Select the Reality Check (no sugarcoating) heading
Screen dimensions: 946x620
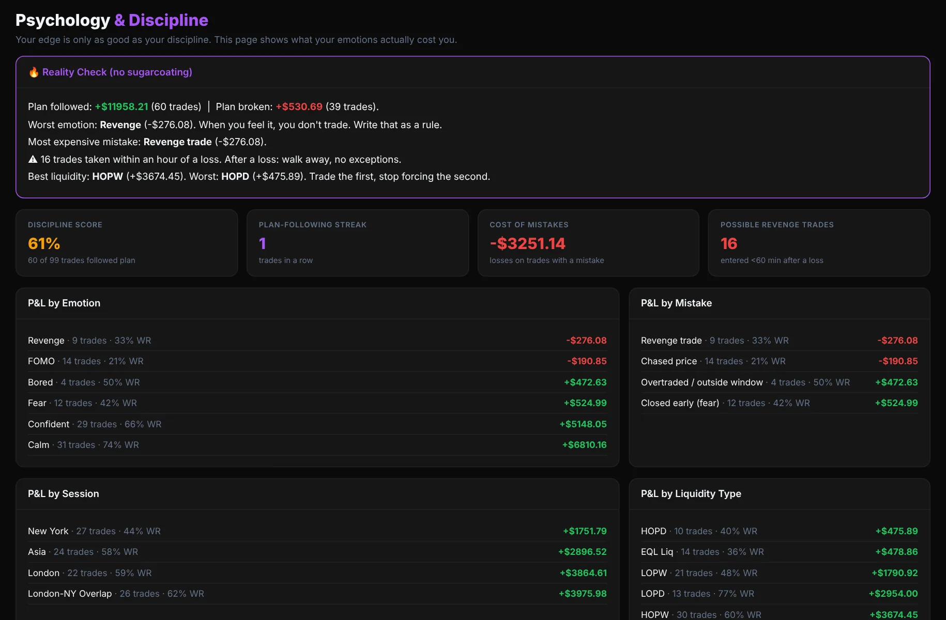[117, 72]
